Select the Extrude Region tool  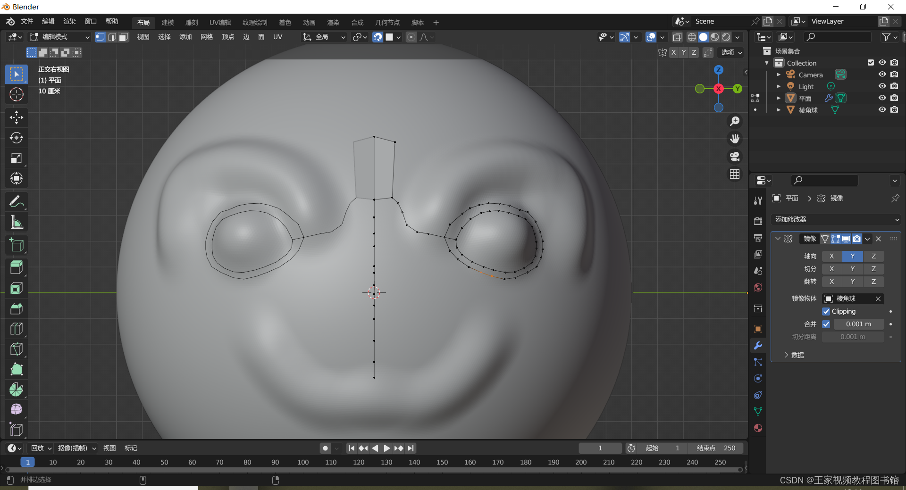pos(17,268)
